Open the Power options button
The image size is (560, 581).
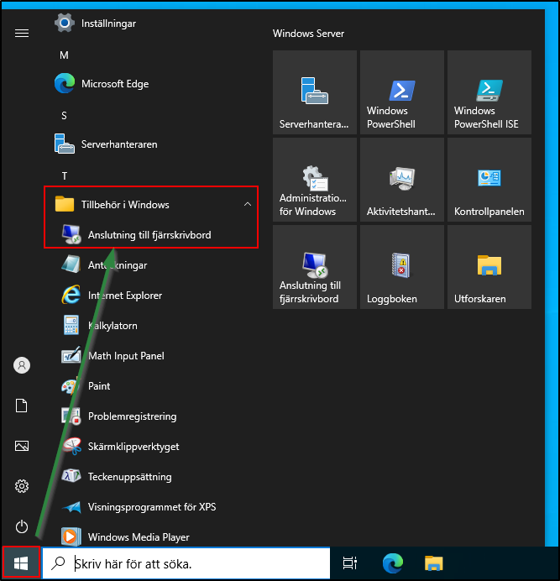point(22,526)
